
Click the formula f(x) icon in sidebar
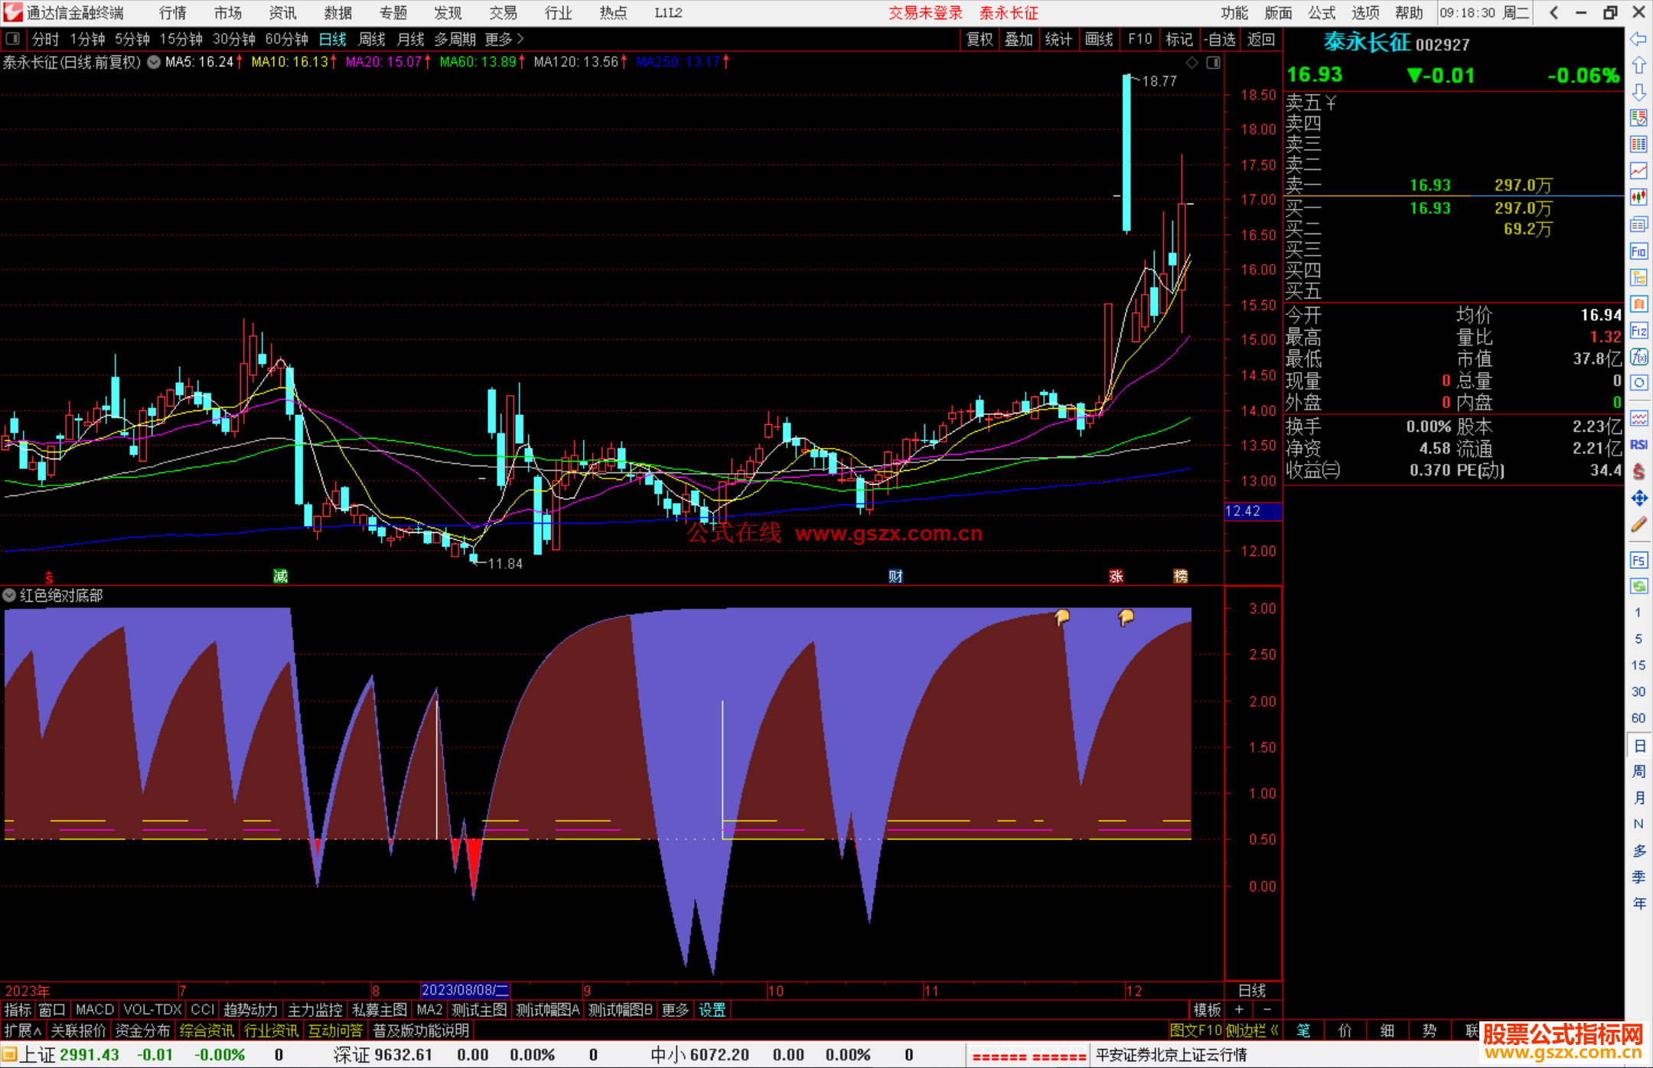(x=1638, y=357)
